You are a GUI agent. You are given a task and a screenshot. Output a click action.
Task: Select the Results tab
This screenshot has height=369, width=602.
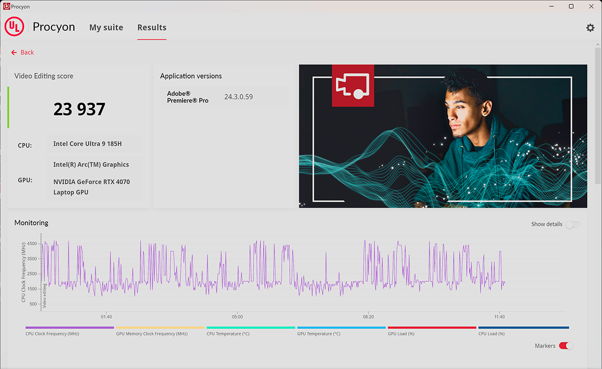[152, 27]
